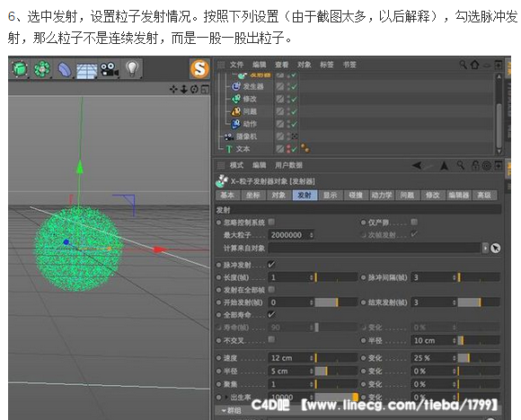
Task: Select the 摄像机 object in tree
Action: point(246,136)
